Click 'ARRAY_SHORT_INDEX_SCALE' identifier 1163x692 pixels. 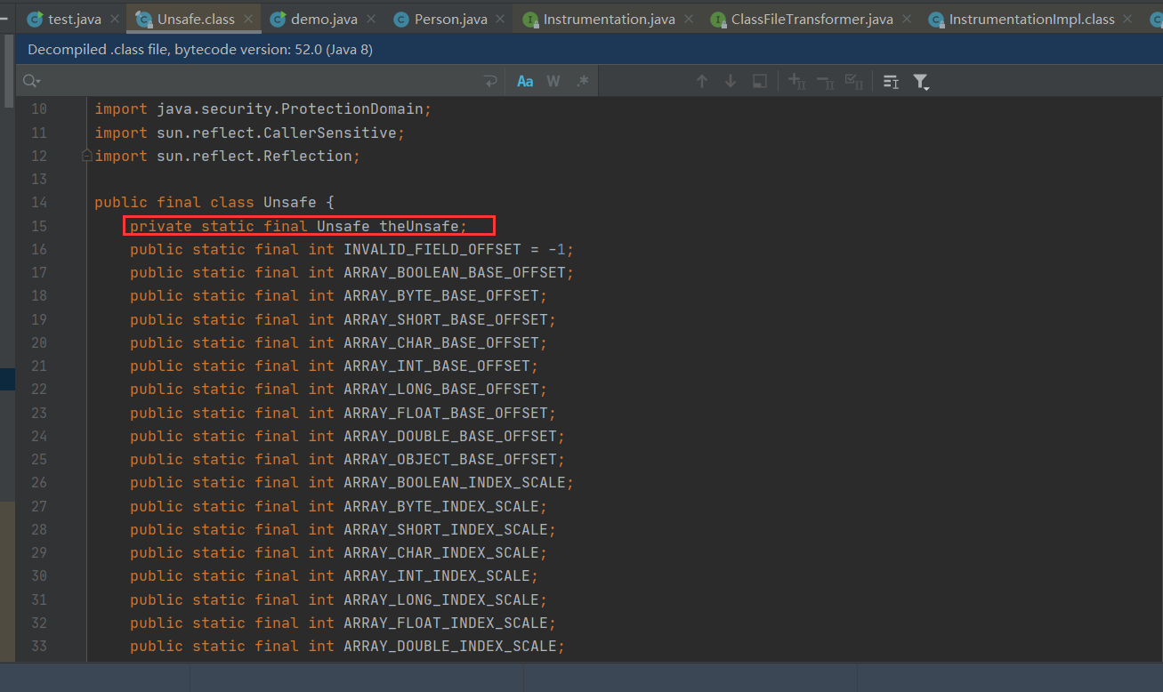[x=446, y=529]
